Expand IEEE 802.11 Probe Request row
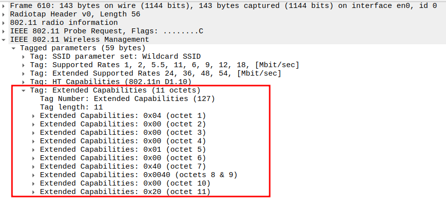446x199 pixels. [x=4, y=31]
